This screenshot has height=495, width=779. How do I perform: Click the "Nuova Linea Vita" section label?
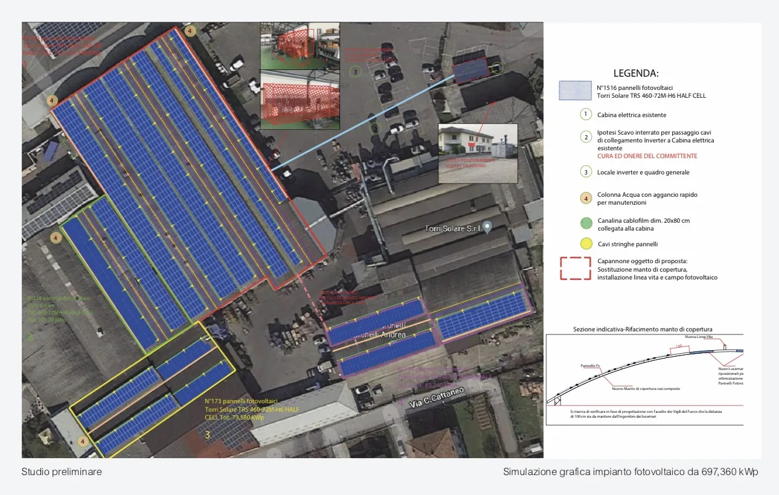pos(699,336)
